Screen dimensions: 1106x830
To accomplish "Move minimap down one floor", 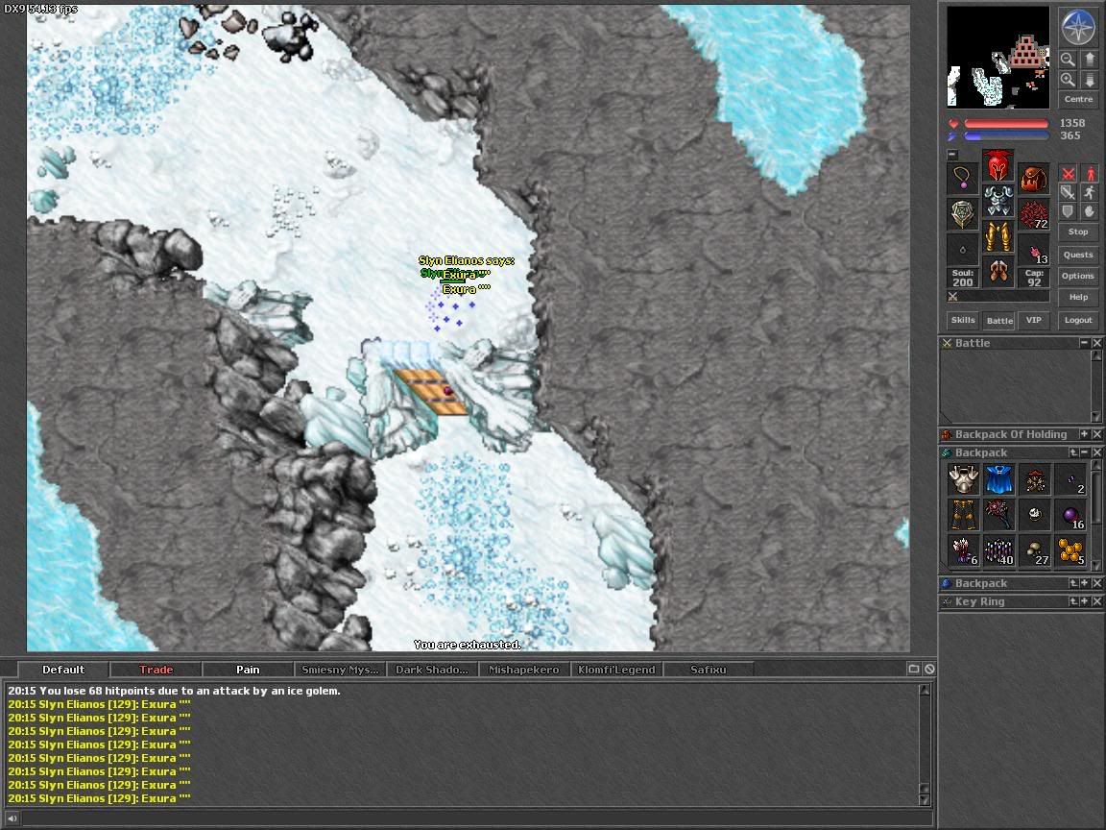I will pos(1089,80).
